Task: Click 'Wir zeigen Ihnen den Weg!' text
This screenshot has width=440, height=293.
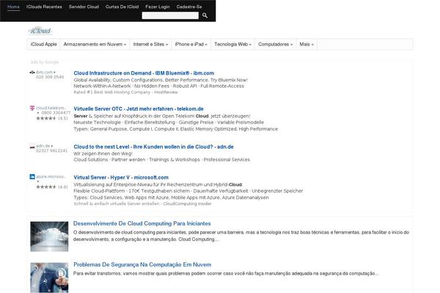Action: 103,154
